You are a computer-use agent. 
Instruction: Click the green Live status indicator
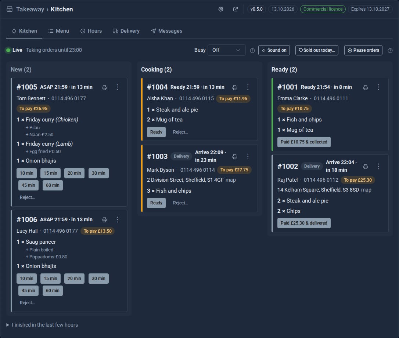click(x=8, y=50)
